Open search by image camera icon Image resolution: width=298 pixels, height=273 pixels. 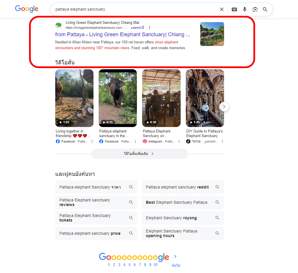coord(255,9)
